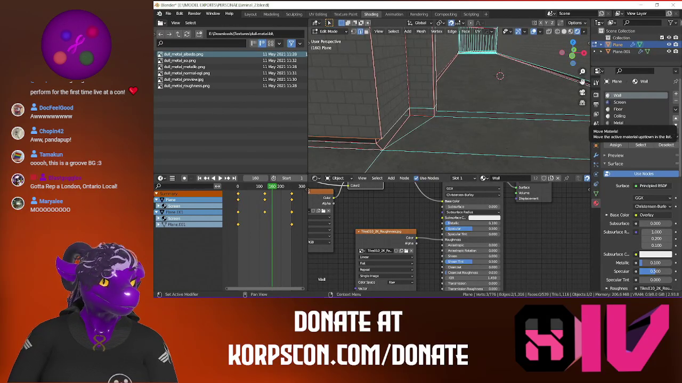Click the create new directory icon

tap(199, 34)
